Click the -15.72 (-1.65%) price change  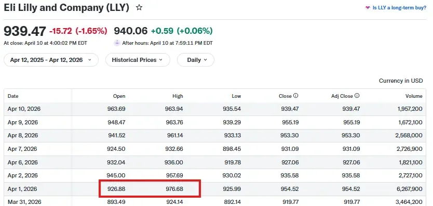78,31
